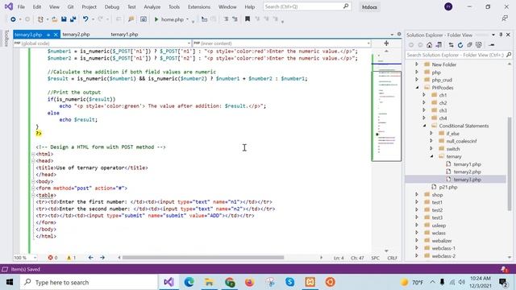Expand the ch1 folder node

tap(424, 95)
